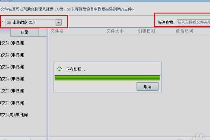Sort by the 创建日期 column header
The width and height of the screenshot is (210, 140).
pyautogui.click(x=147, y=31)
